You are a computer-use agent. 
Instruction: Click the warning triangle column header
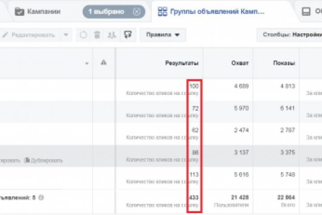(x=104, y=63)
